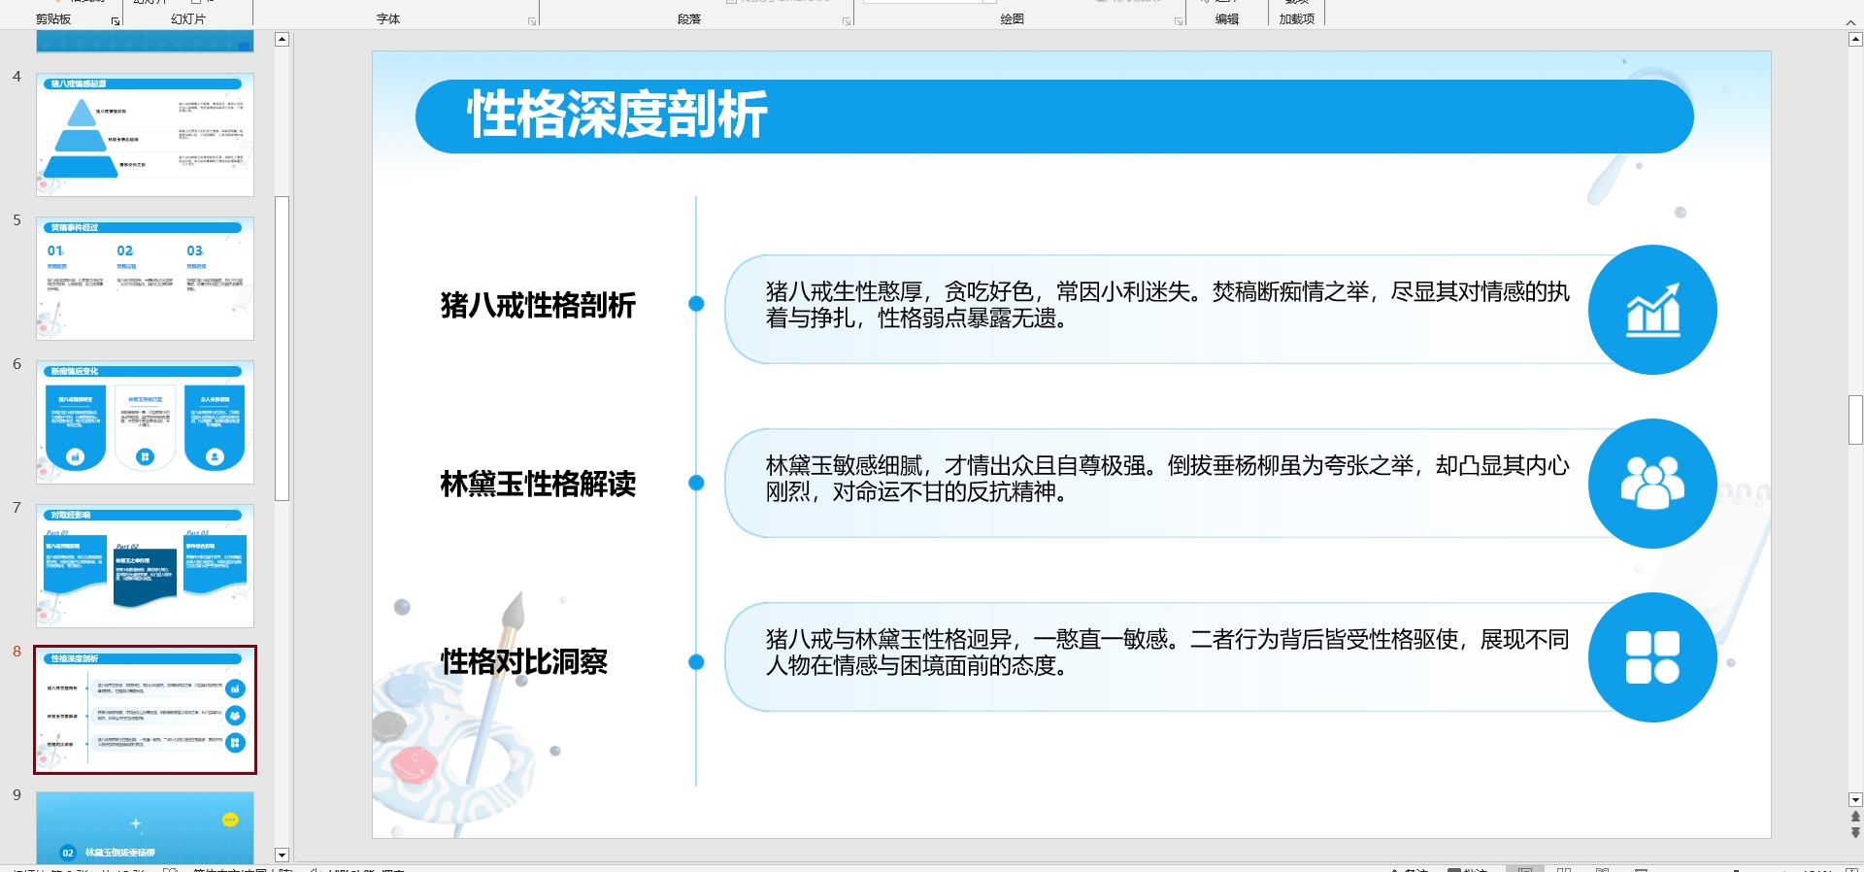Select slide 4 pyramid thumbnail

pos(146,135)
